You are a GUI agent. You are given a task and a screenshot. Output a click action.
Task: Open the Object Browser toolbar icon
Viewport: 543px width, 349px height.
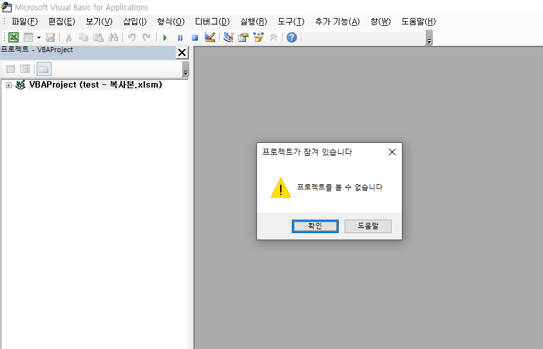tap(258, 37)
